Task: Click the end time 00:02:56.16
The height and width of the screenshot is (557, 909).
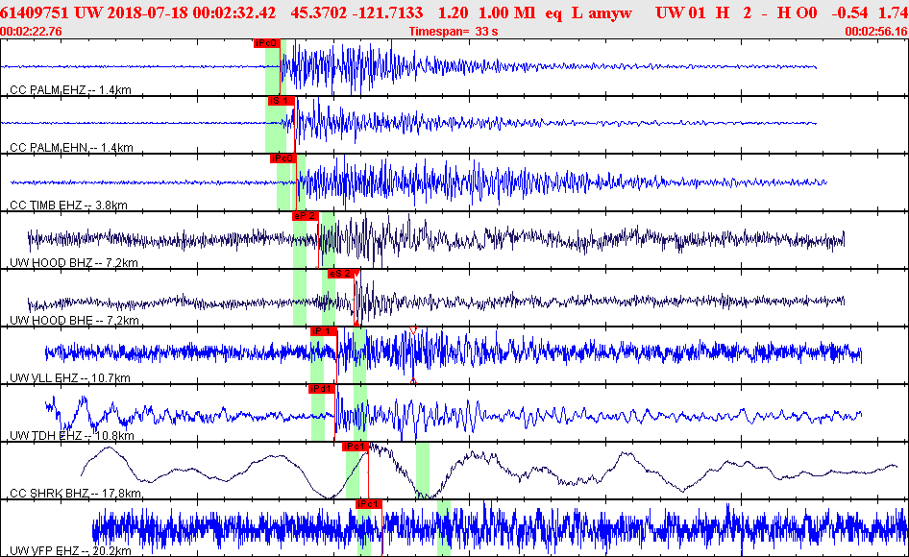Action: point(876,32)
